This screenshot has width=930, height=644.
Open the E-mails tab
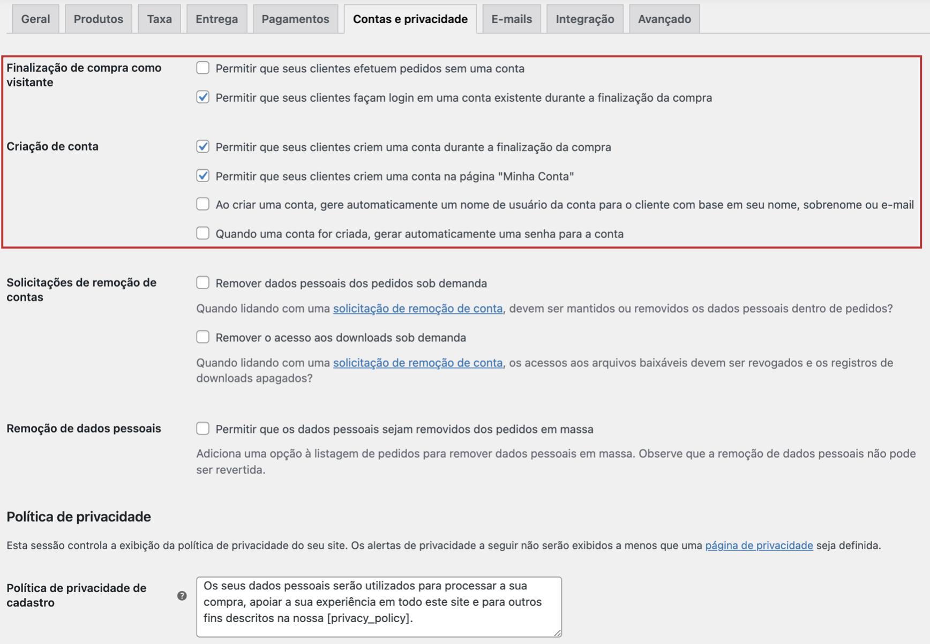click(512, 19)
